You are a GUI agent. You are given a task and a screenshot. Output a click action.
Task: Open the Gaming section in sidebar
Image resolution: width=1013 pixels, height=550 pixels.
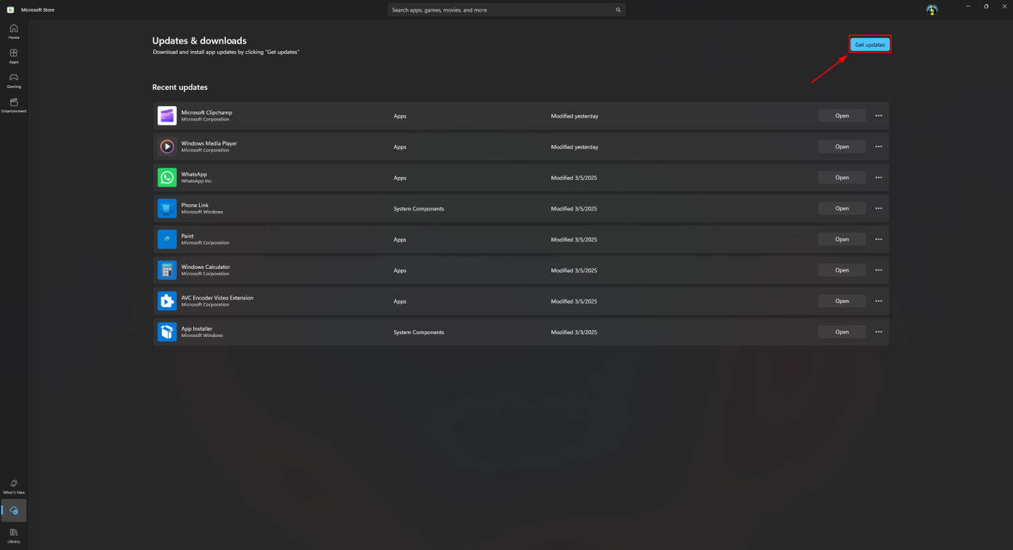(x=14, y=80)
